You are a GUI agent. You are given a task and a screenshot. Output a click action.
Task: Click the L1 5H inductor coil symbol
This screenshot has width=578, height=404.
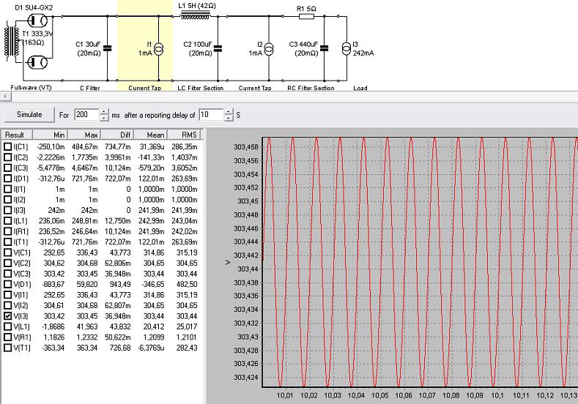click(196, 15)
